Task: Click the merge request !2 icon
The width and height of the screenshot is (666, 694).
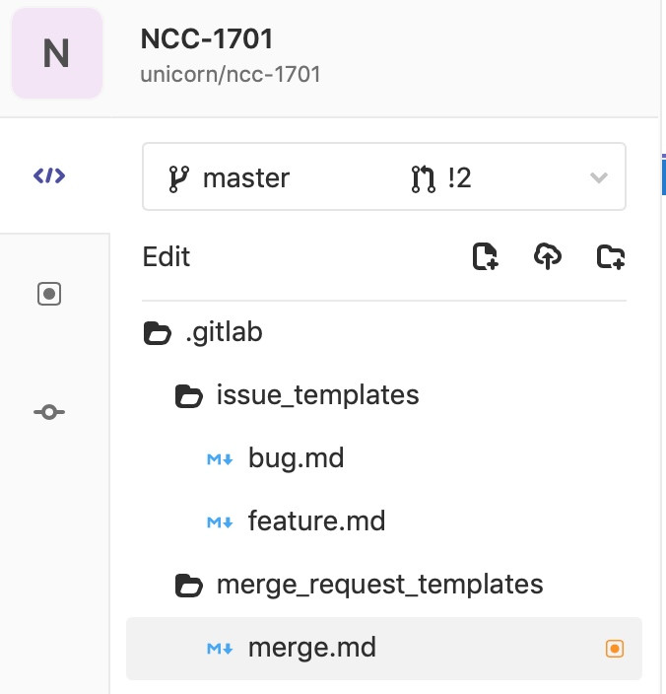Action: tap(422, 178)
